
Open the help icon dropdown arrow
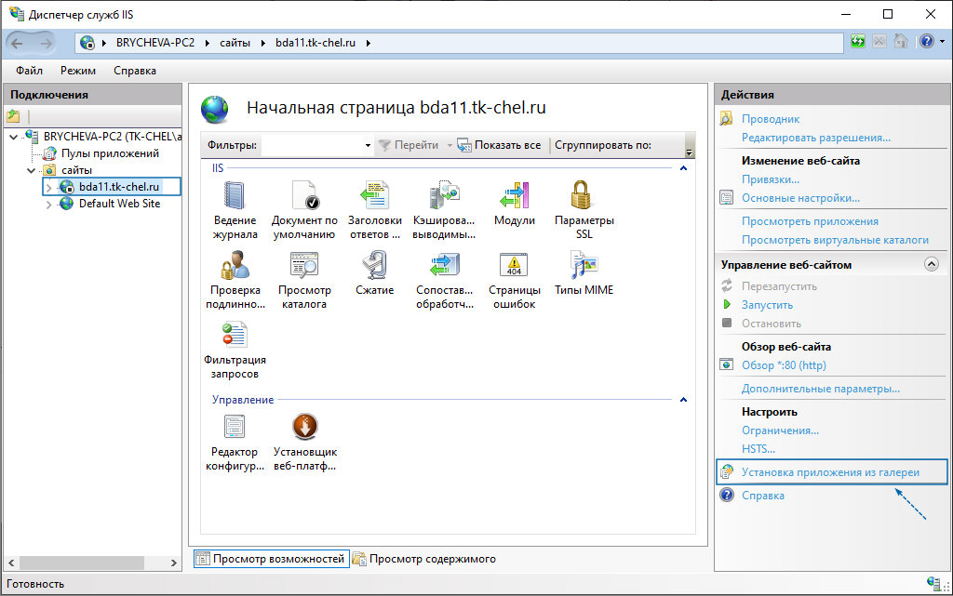tap(942, 41)
